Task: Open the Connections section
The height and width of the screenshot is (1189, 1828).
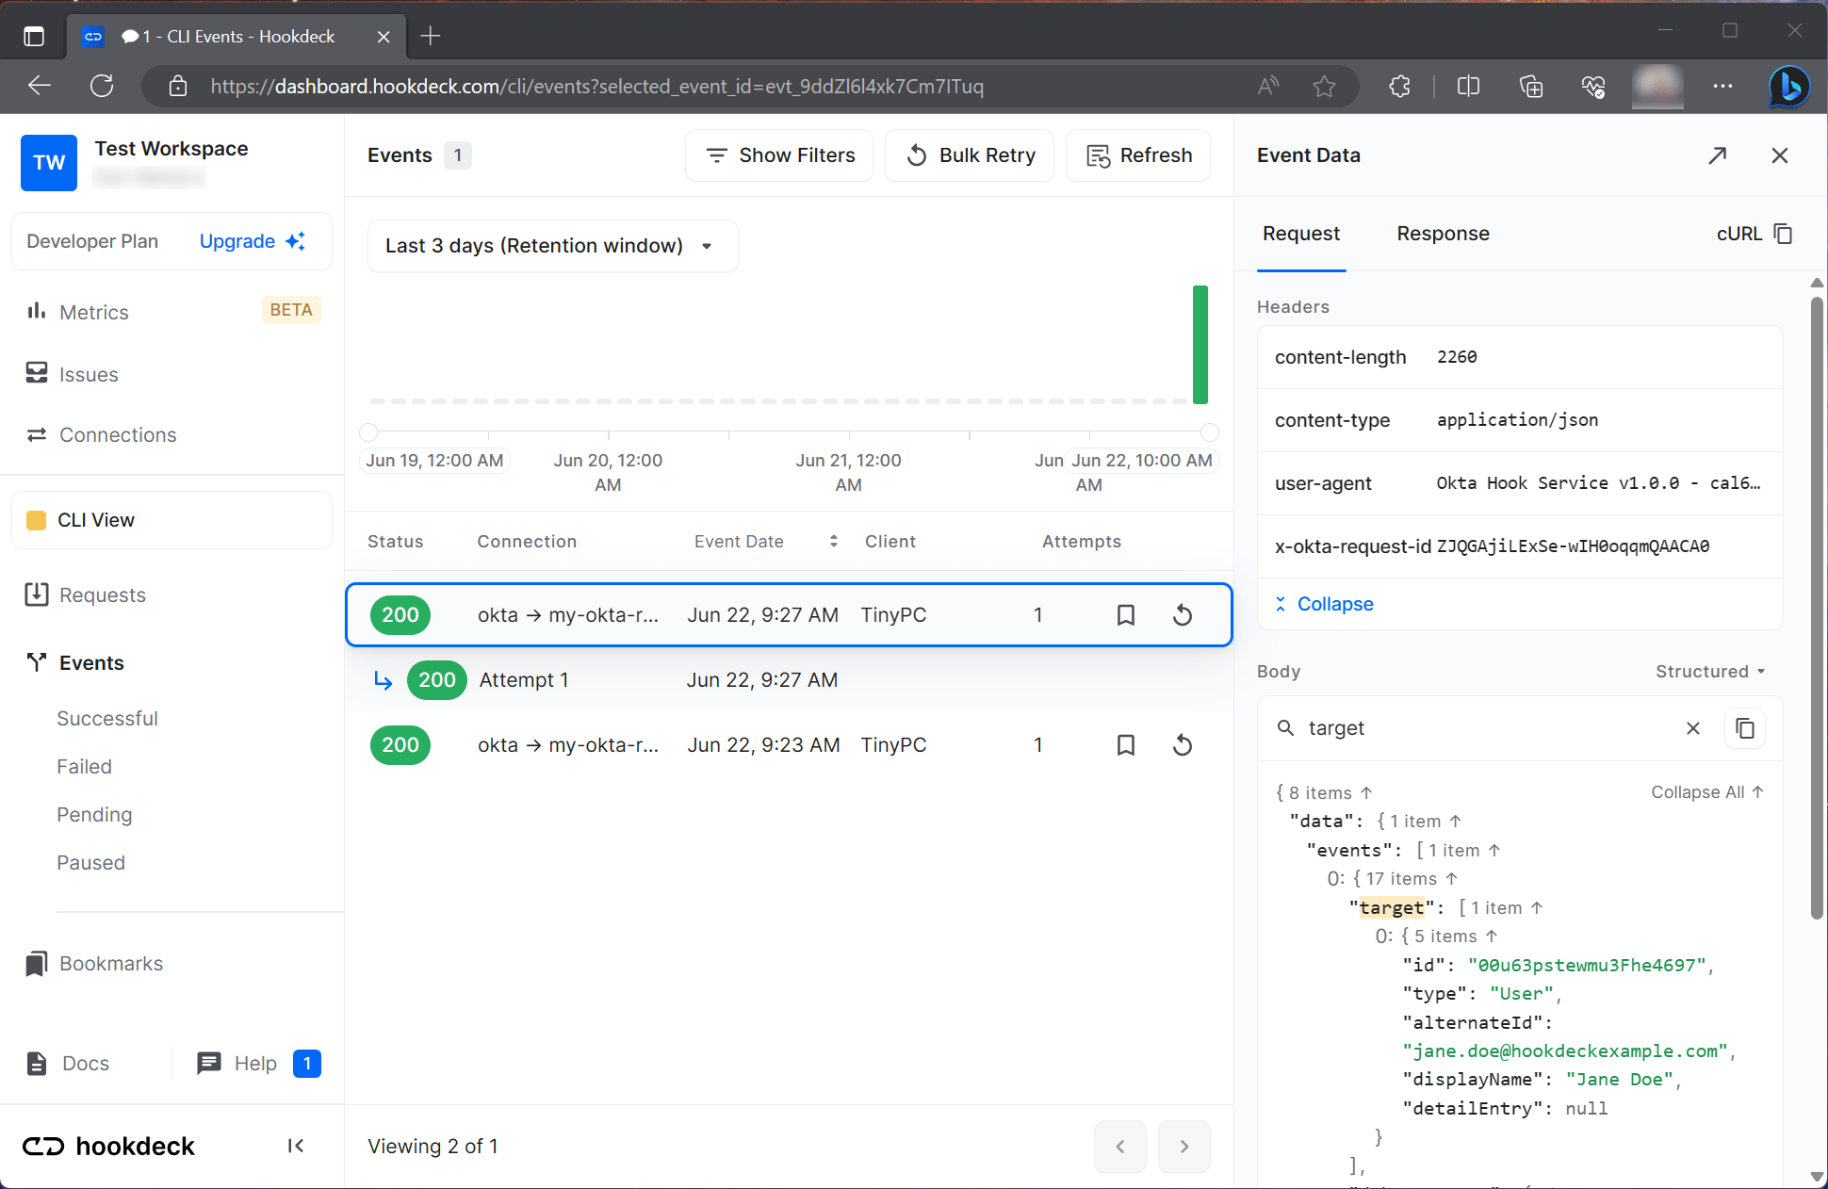Action: [x=117, y=434]
